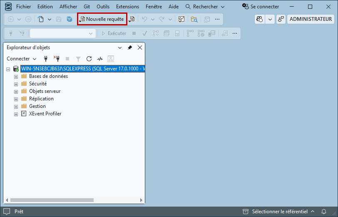Click the send feedback icon beside ADMINISTRATEUR
The image size is (338, 217).
(281, 19)
